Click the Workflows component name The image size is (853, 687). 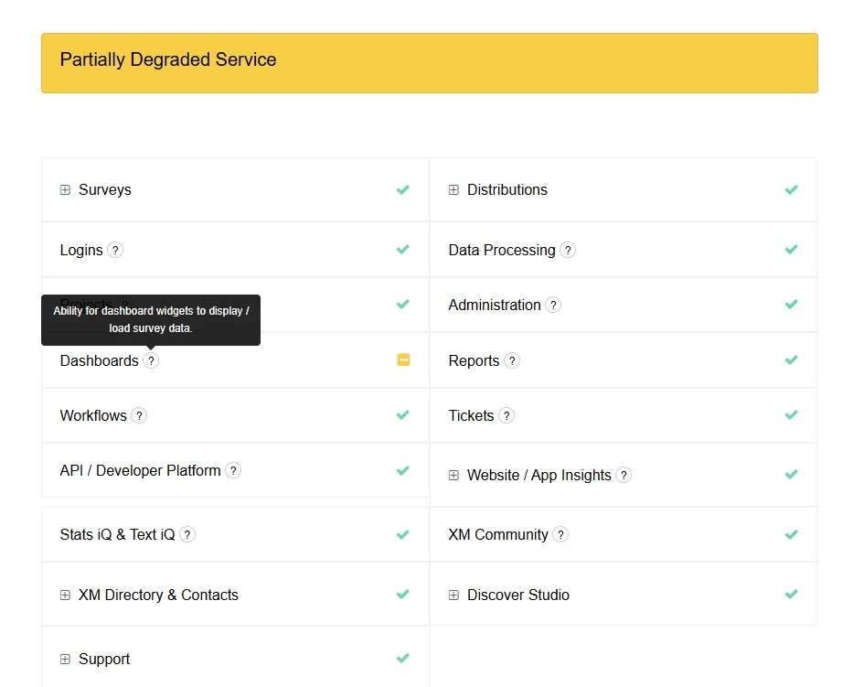[x=93, y=416]
